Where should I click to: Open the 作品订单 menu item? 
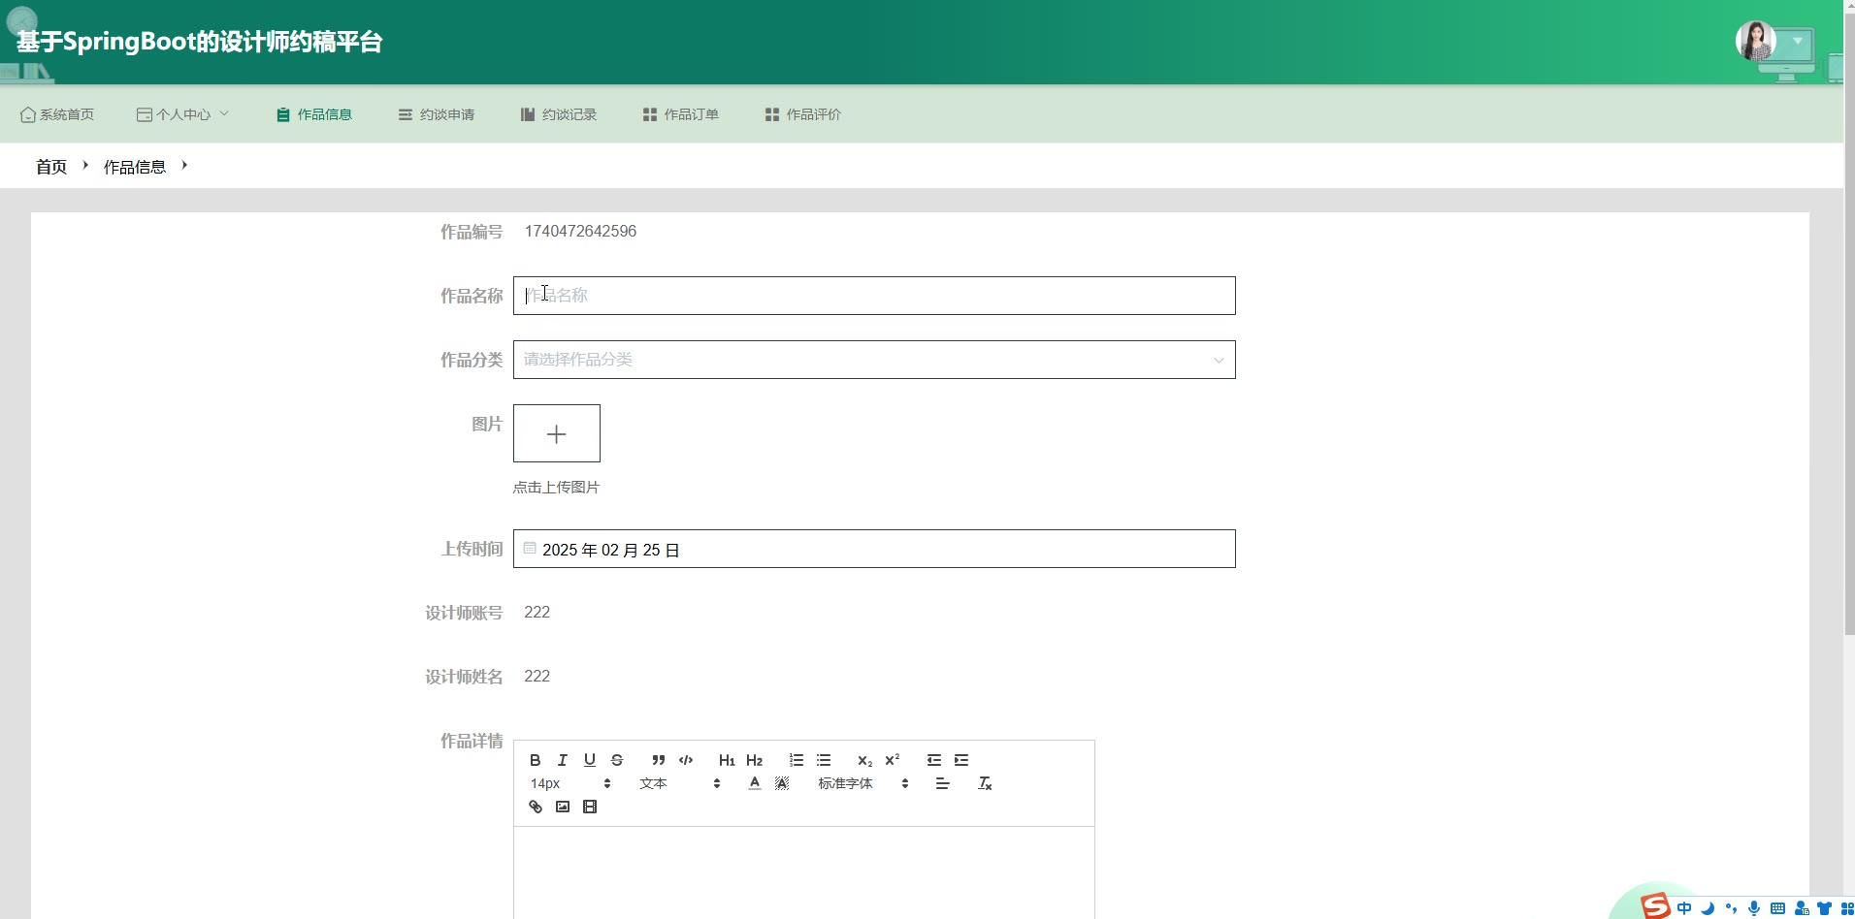click(681, 114)
